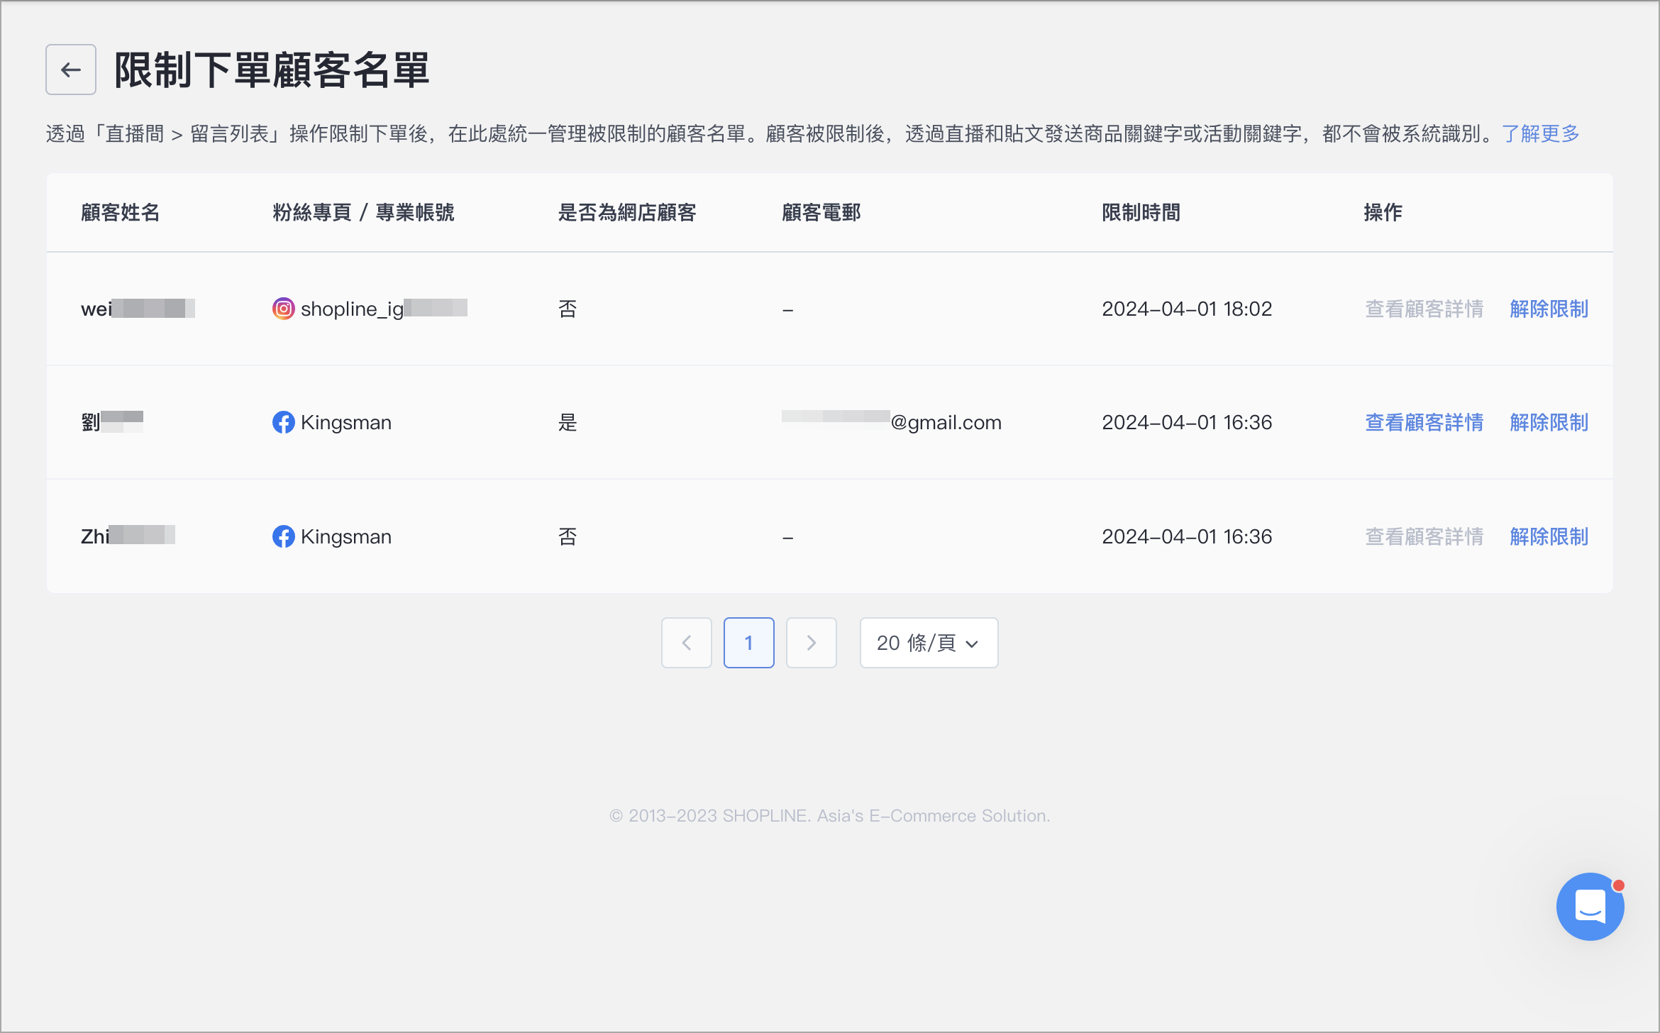This screenshot has width=1660, height=1033.
Task: Click 解除限制 for wei customer
Action: (1549, 309)
